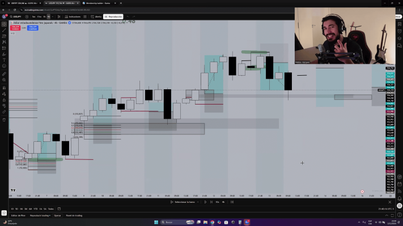403x226 pixels.
Task: Click the blue COMPRAR price button
Action: [x=32, y=27]
